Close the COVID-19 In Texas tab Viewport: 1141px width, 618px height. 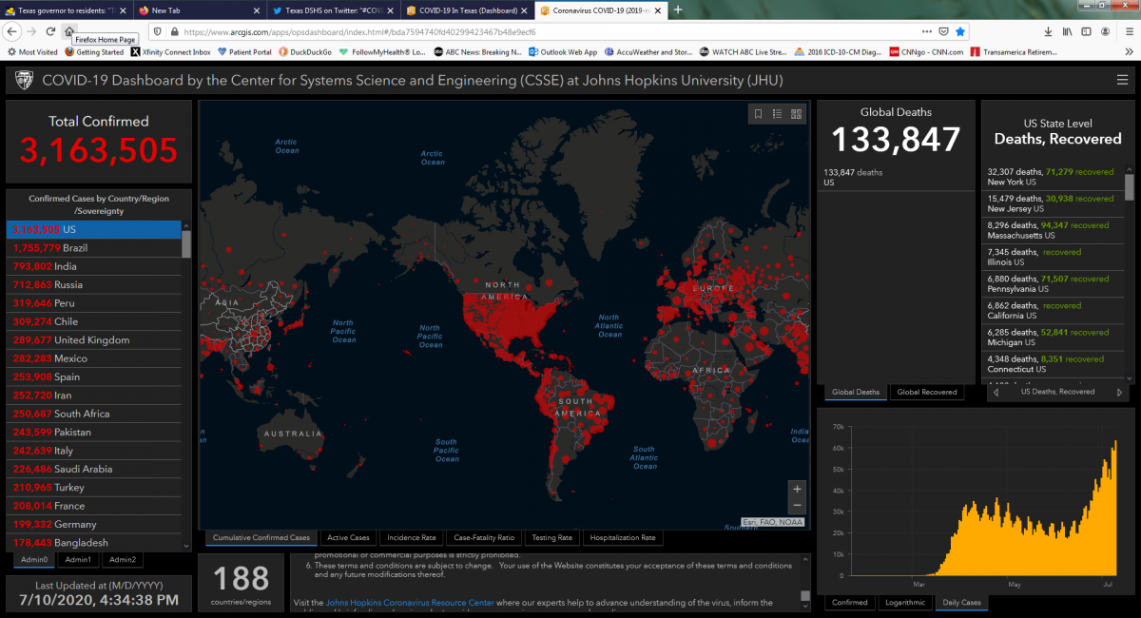point(524,10)
